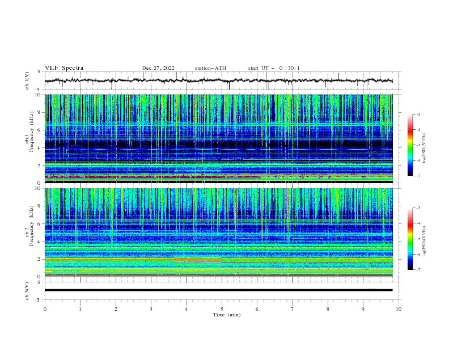The width and height of the screenshot is (449, 347).
Task: Click the ch.1 "Frequency (kHz)" axis label
Action: (32, 132)
